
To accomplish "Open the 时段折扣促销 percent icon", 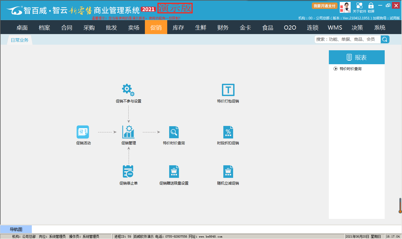I will point(228,132).
